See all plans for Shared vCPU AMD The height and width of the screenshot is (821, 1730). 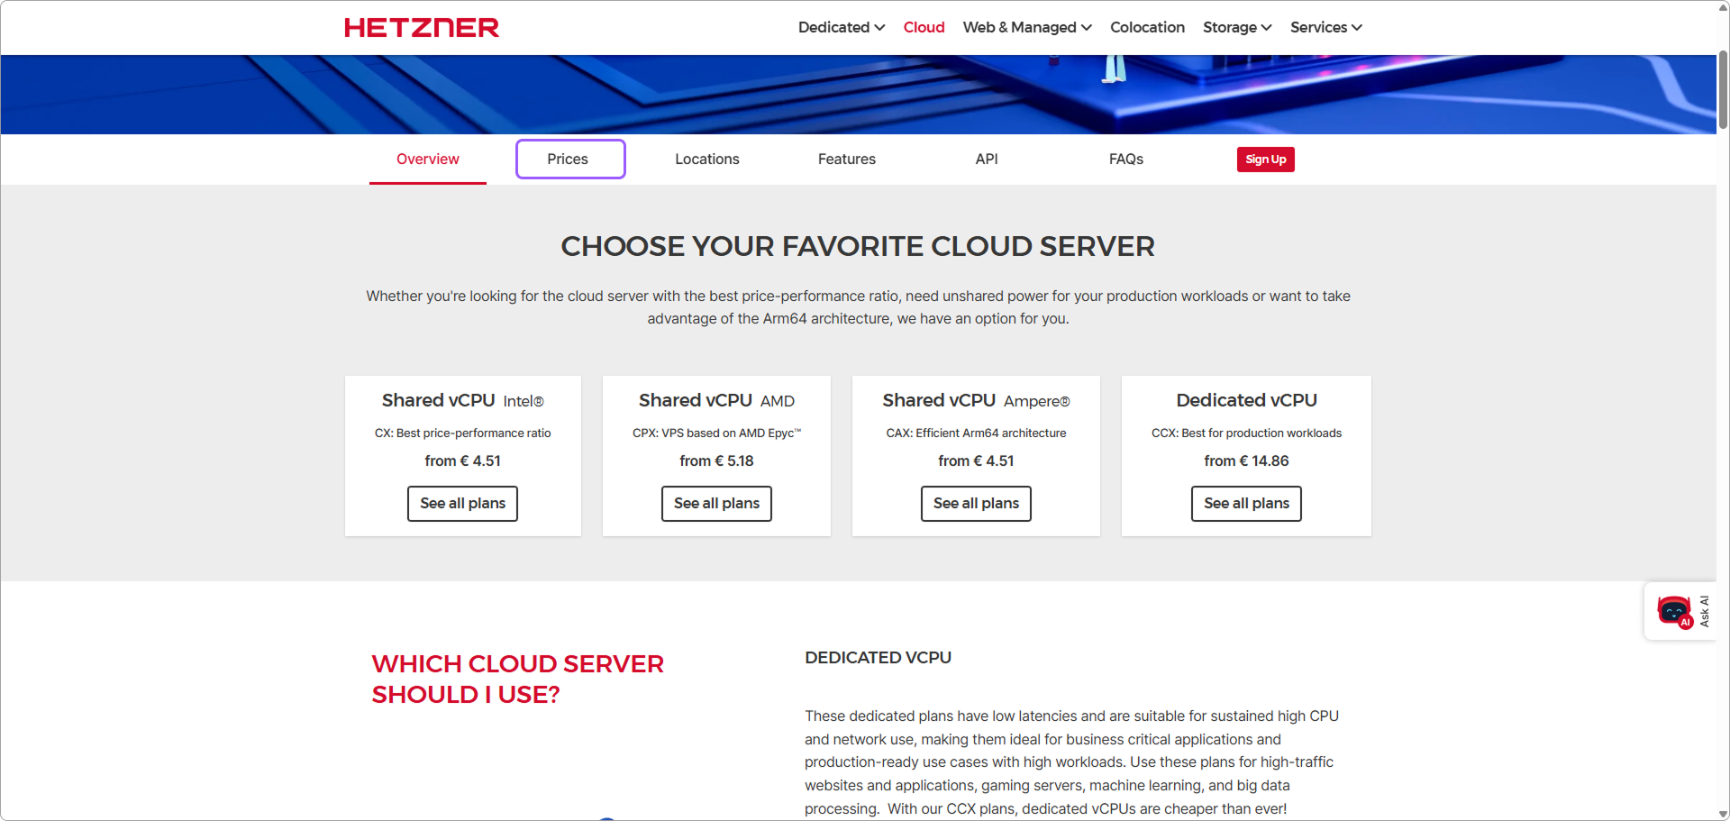tap(716, 504)
